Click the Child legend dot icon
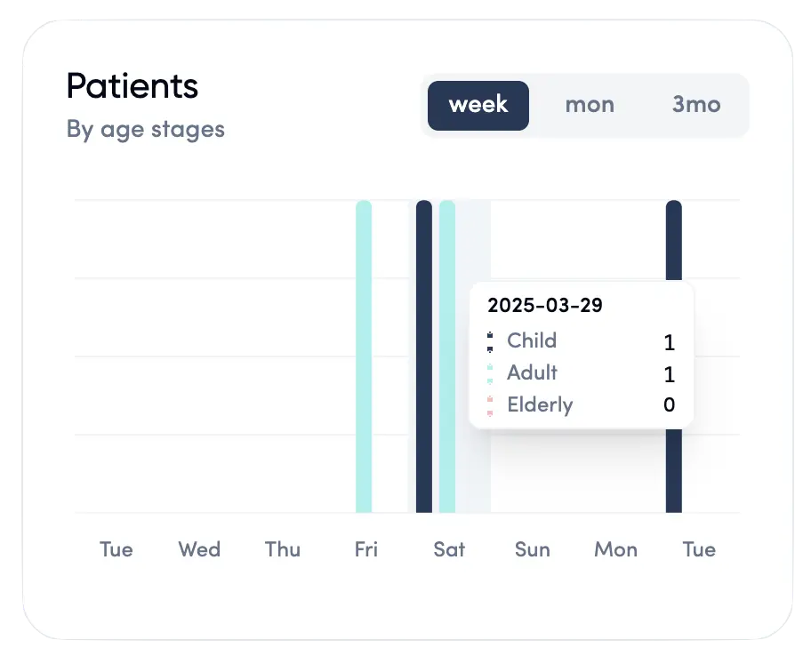The height and width of the screenshot is (672, 811). pyautogui.click(x=490, y=340)
